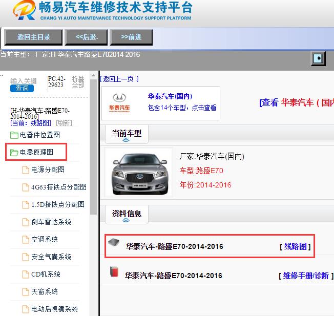
Task: Open CD机系统 in the tree
Action: [x=46, y=275]
